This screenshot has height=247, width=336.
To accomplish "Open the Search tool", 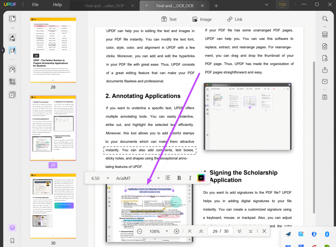I will click(x=325, y=19).
